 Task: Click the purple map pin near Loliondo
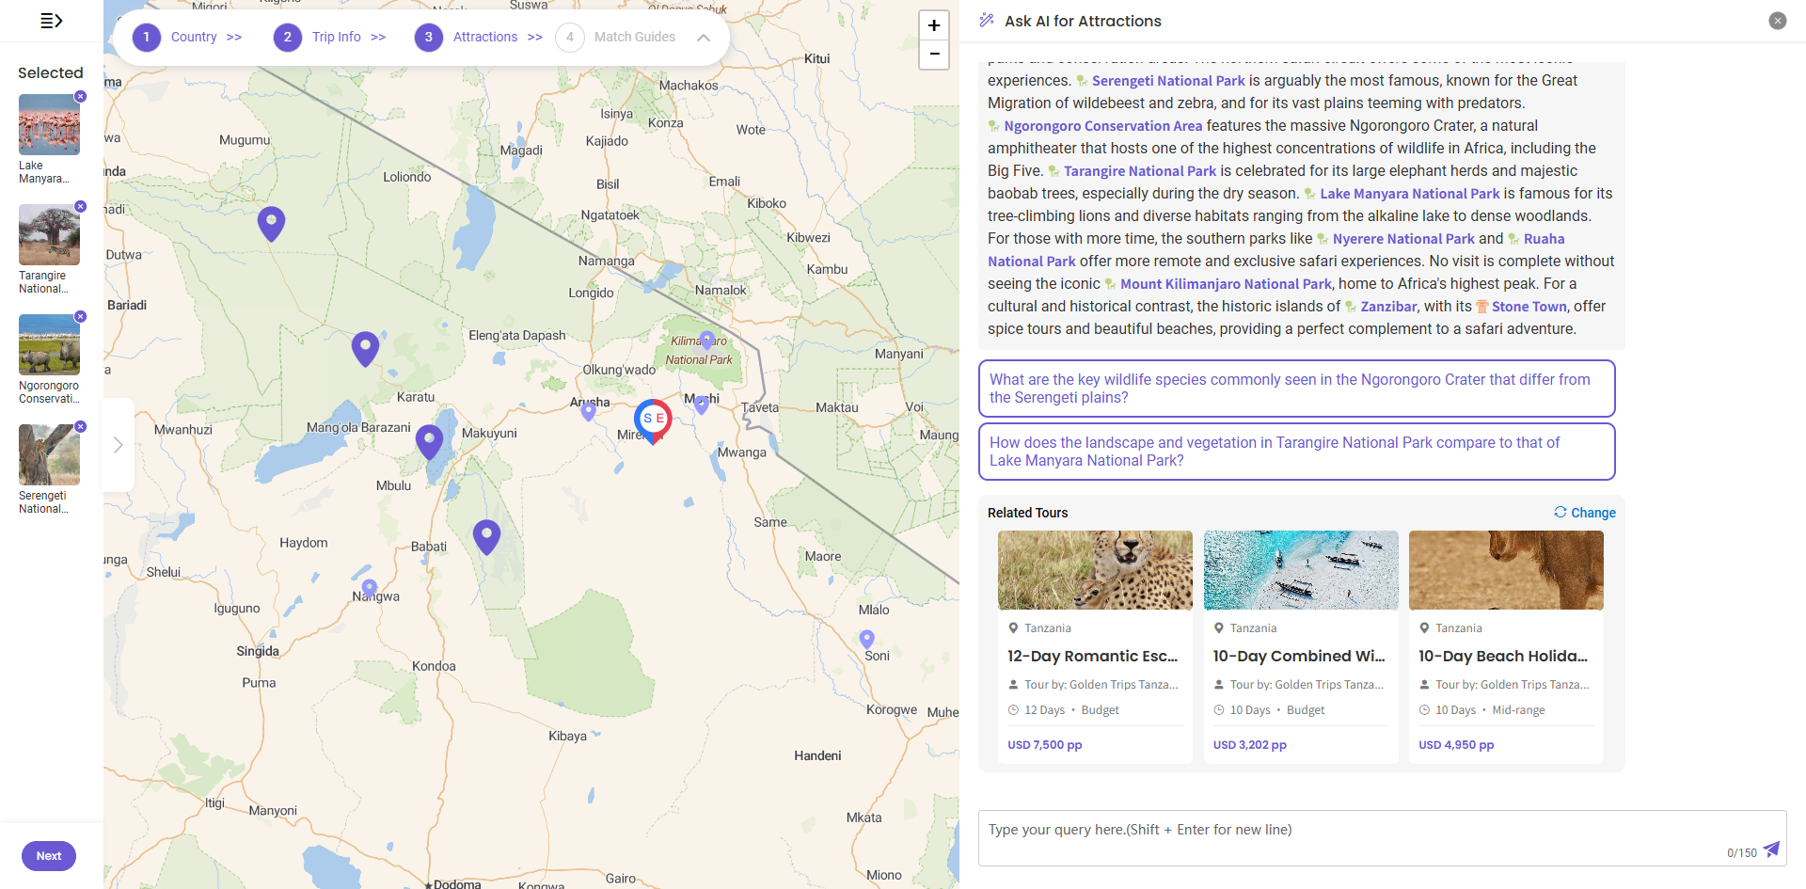coord(272,224)
